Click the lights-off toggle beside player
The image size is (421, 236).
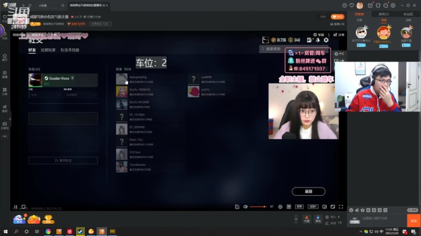(x=339, y=54)
